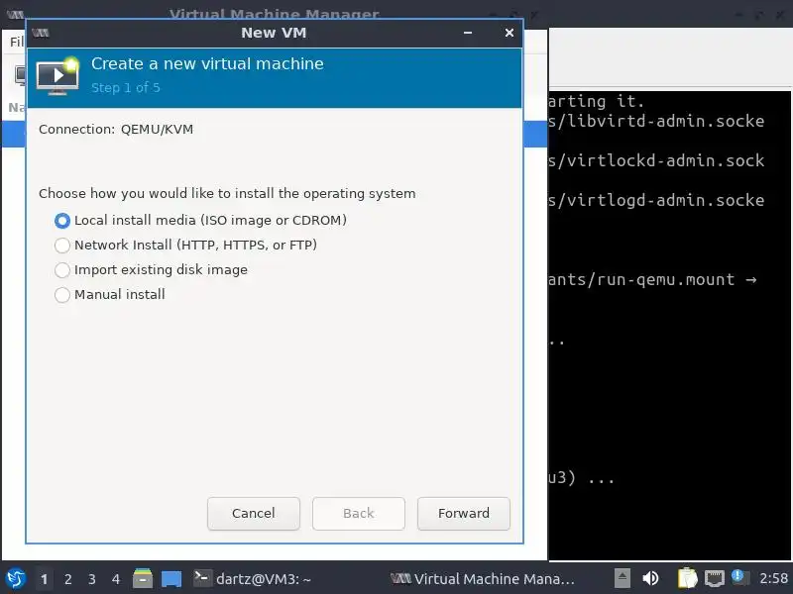The width and height of the screenshot is (793, 594).
Task: Open the clipboard manager tray icon
Action: [687, 578]
